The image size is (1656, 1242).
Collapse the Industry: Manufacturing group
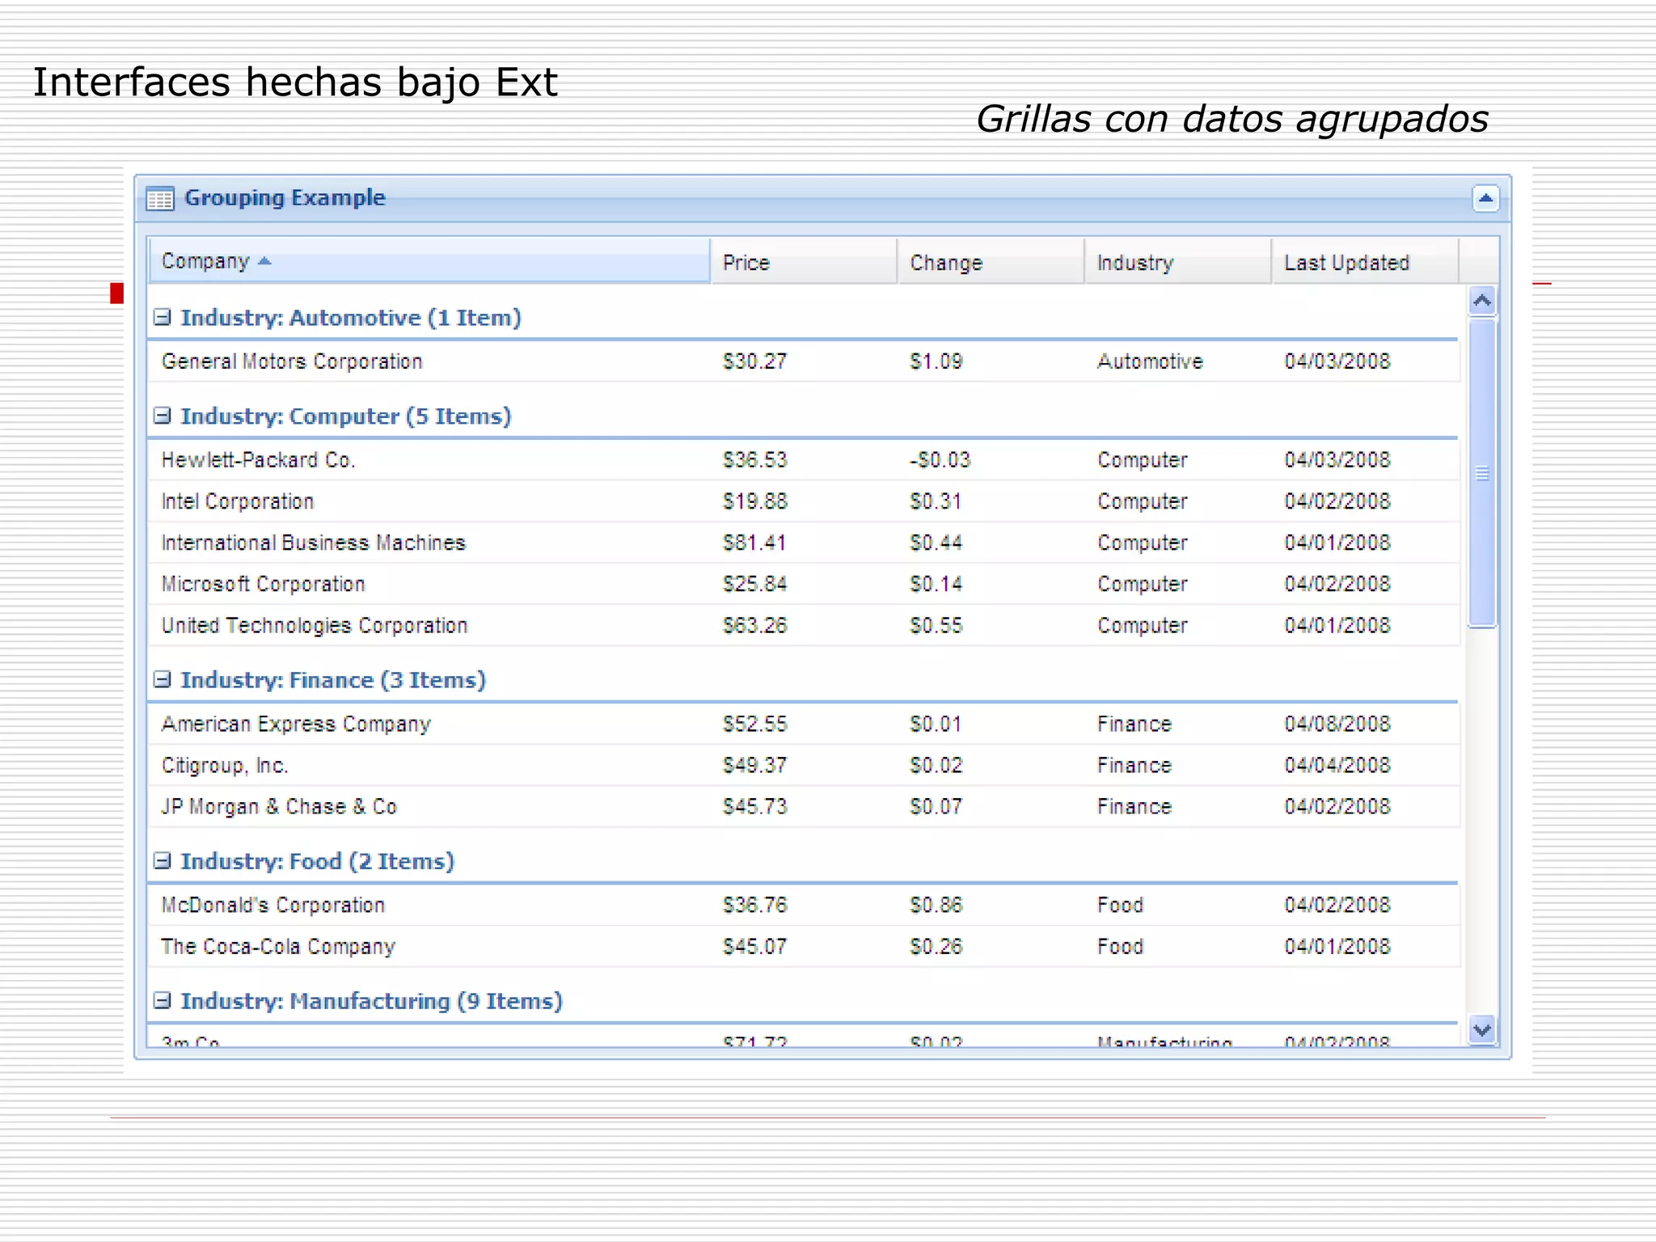pos(163,1000)
